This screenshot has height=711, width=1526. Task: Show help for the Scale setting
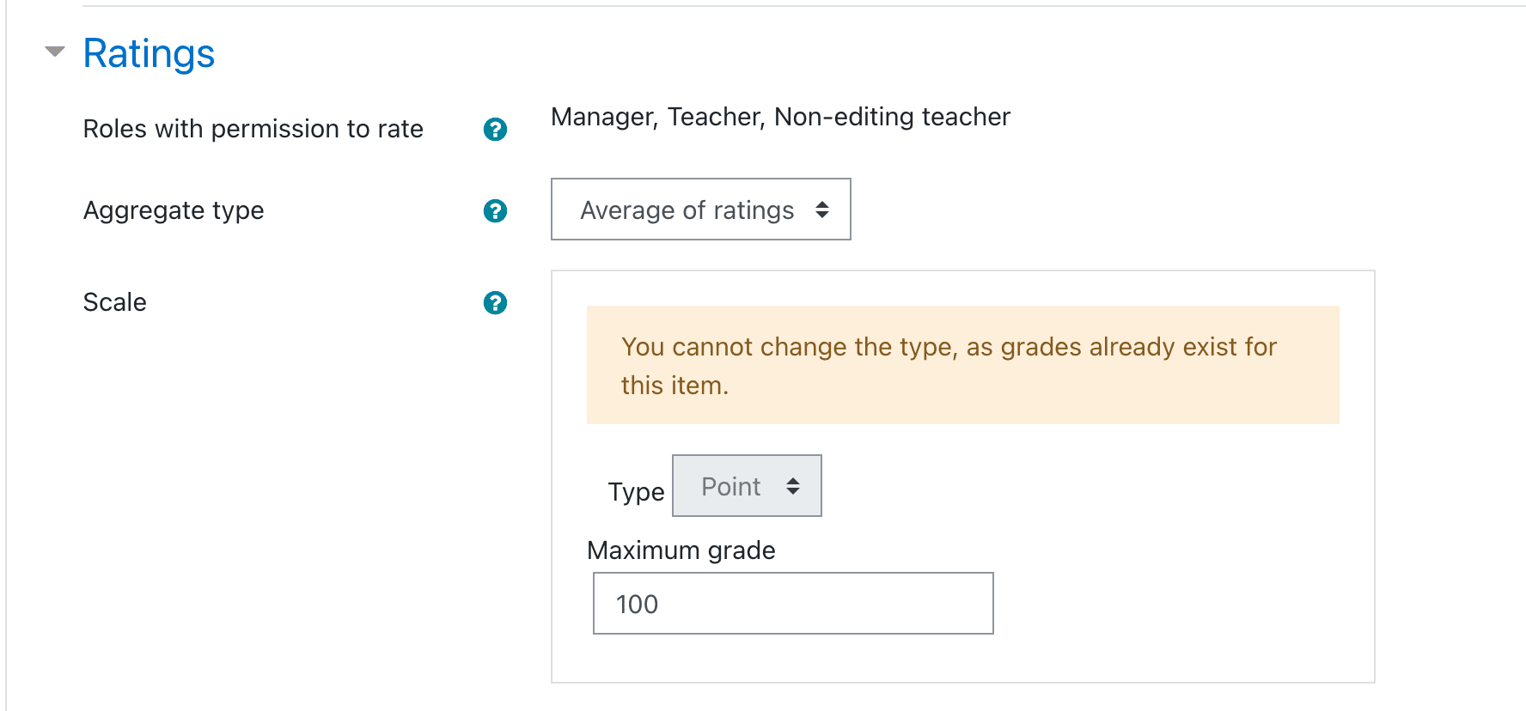coord(495,302)
